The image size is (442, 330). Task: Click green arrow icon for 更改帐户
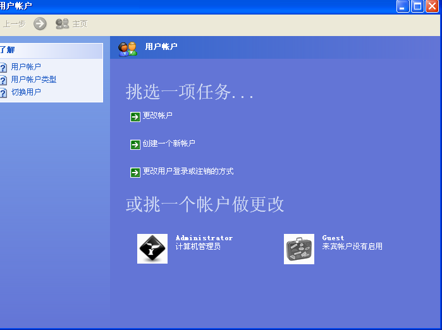pos(135,117)
